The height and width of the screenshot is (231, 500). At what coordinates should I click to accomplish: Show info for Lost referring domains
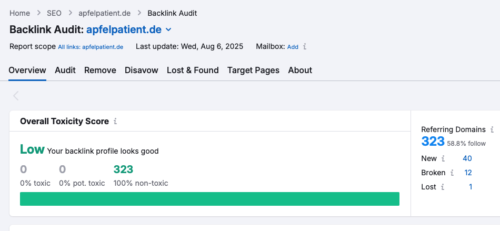(x=443, y=187)
